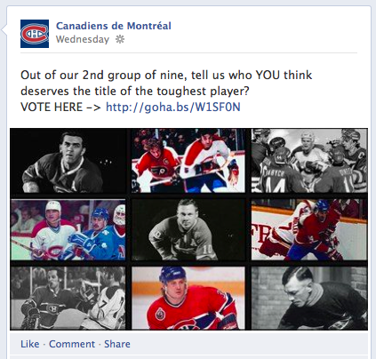Screen dimensions: 376x359
Task: Click the post text about toughest player
Action: pos(166,83)
